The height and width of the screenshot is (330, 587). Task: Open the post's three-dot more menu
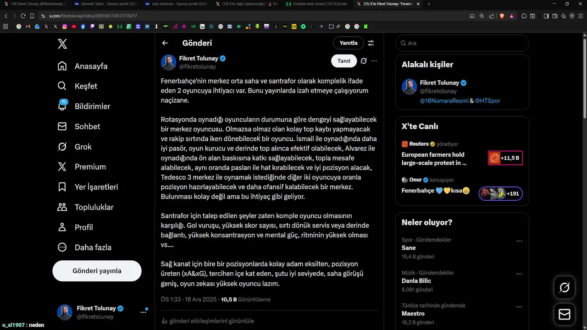374,61
